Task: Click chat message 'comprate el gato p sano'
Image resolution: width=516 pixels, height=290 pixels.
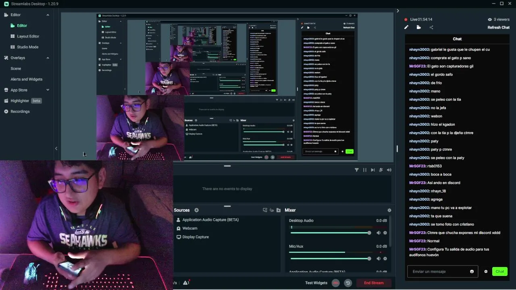Action: (x=451, y=58)
